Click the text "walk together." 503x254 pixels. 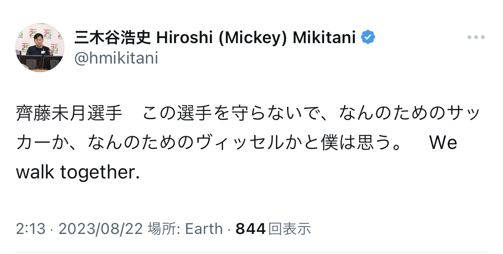point(78,172)
